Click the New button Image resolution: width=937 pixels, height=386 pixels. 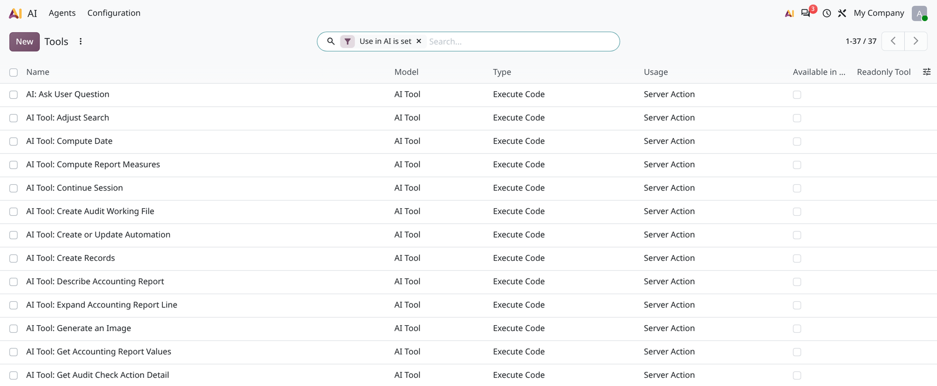click(25, 42)
